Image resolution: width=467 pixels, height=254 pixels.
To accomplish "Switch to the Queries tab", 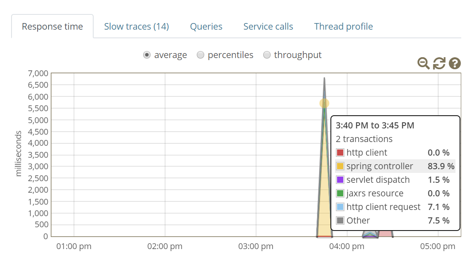I will tap(206, 26).
